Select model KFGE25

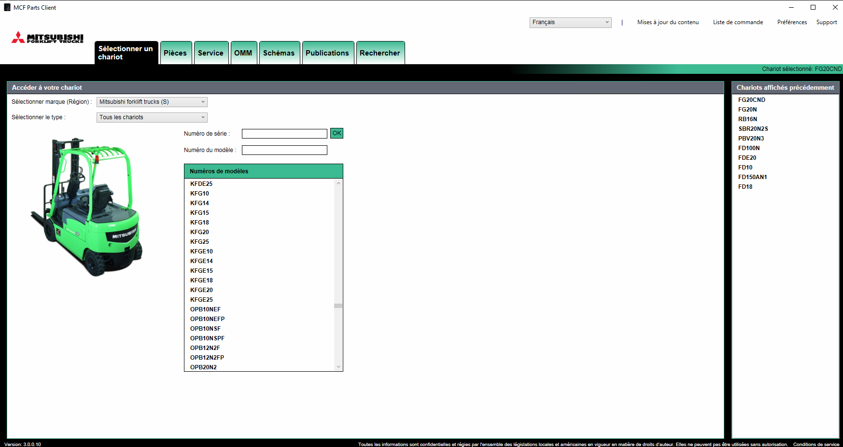point(201,300)
